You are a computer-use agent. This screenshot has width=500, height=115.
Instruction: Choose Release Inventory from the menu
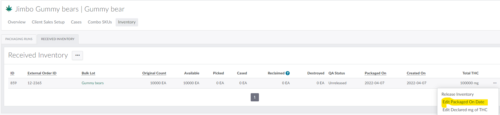point(457,94)
